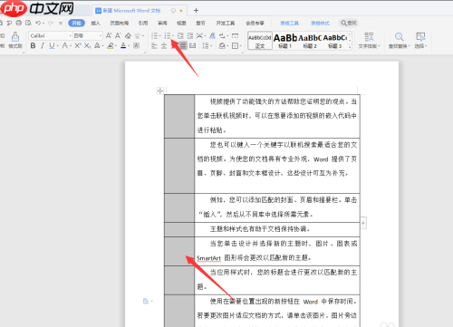
Task: Decrease font size with shrink font icon
Action: (118, 35)
